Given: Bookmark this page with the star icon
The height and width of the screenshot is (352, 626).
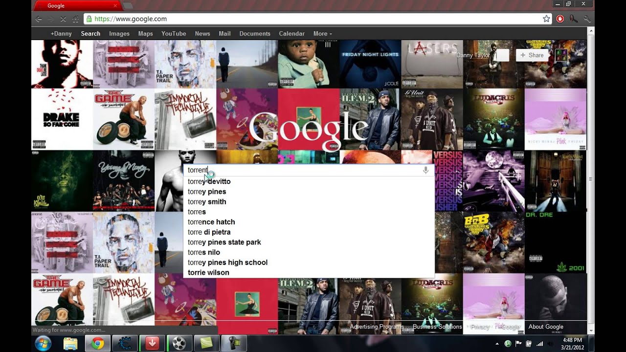Looking at the screenshot, I should coord(546,19).
